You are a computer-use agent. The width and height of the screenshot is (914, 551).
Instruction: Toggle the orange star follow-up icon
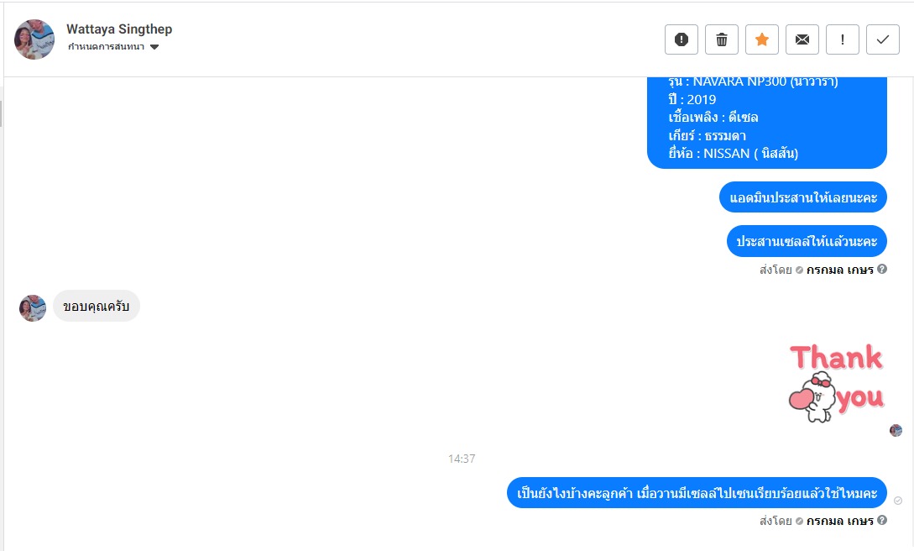click(762, 39)
